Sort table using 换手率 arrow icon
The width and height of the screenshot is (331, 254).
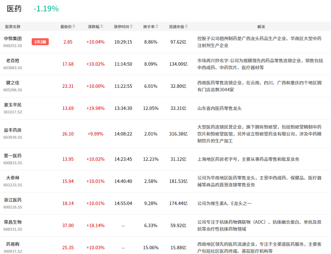point(157,27)
